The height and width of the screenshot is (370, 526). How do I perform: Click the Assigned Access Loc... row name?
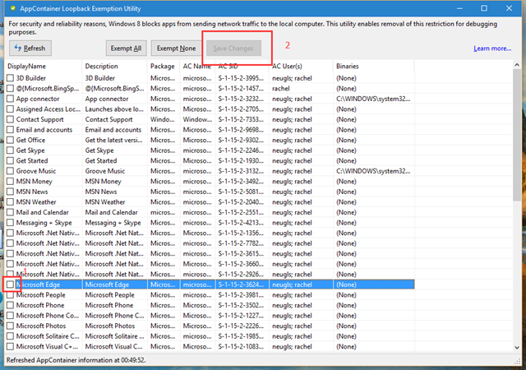click(x=48, y=109)
